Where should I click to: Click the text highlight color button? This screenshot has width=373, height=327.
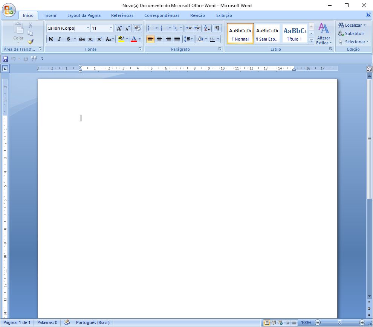pos(121,39)
